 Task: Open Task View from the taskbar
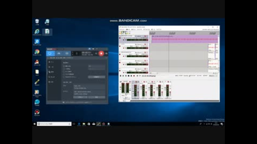point(74,124)
